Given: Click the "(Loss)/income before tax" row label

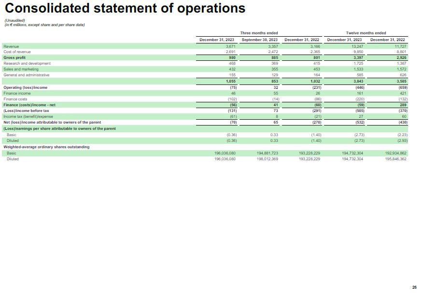Looking at the screenshot, I should [26, 111].
